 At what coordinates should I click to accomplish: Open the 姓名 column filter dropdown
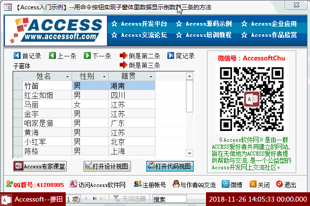[x=67, y=77]
